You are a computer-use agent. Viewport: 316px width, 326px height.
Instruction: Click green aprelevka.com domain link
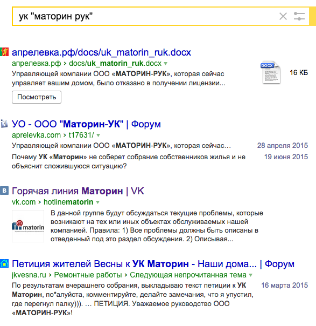pos(36,135)
